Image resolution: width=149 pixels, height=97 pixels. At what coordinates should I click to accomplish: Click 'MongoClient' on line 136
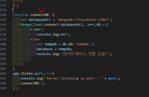[x=32, y=25]
